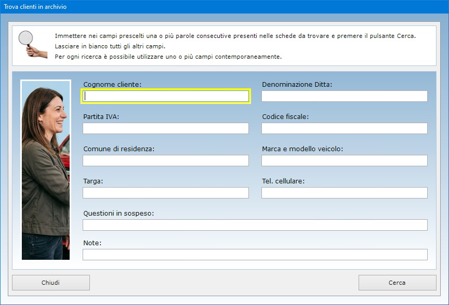The width and height of the screenshot is (449, 305).
Task: Activate the Codice fiscale text box
Action: click(x=345, y=128)
